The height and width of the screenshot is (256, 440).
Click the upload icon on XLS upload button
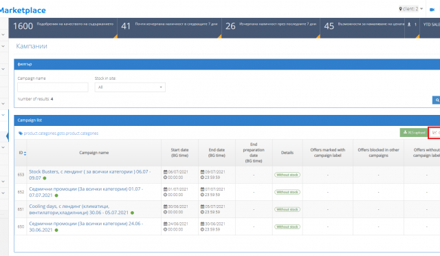click(x=405, y=132)
